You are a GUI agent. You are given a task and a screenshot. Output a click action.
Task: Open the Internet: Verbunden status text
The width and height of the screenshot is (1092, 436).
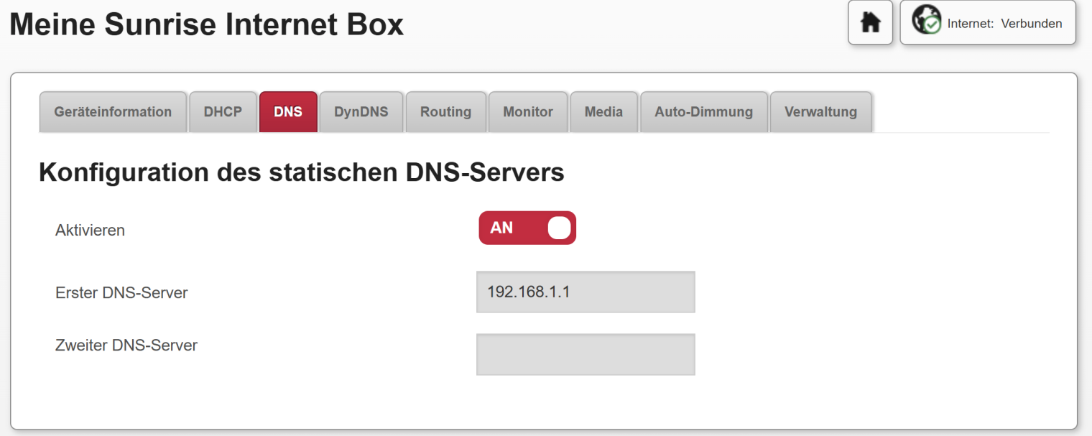coord(1004,24)
